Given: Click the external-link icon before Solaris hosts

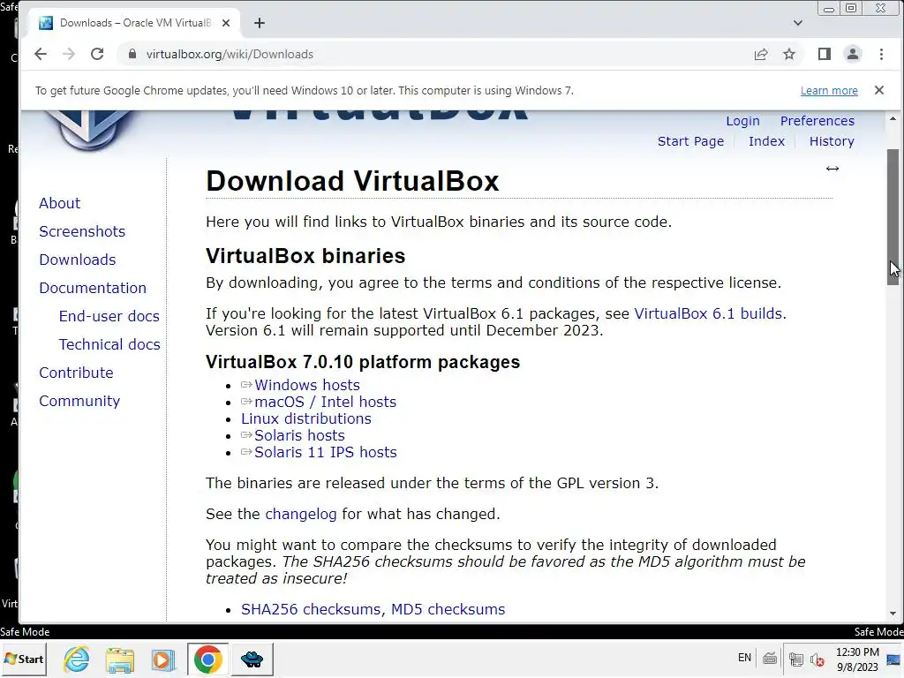Looking at the screenshot, I should [247, 434].
